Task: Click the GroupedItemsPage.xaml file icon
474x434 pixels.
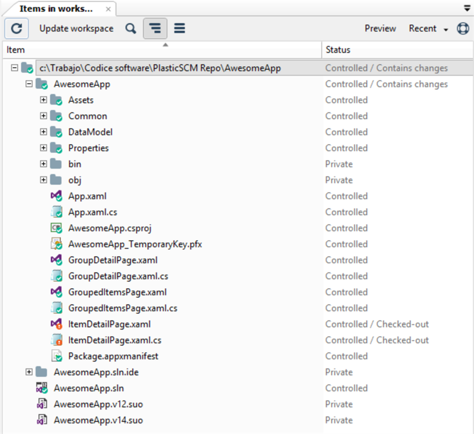Action: click(56, 292)
